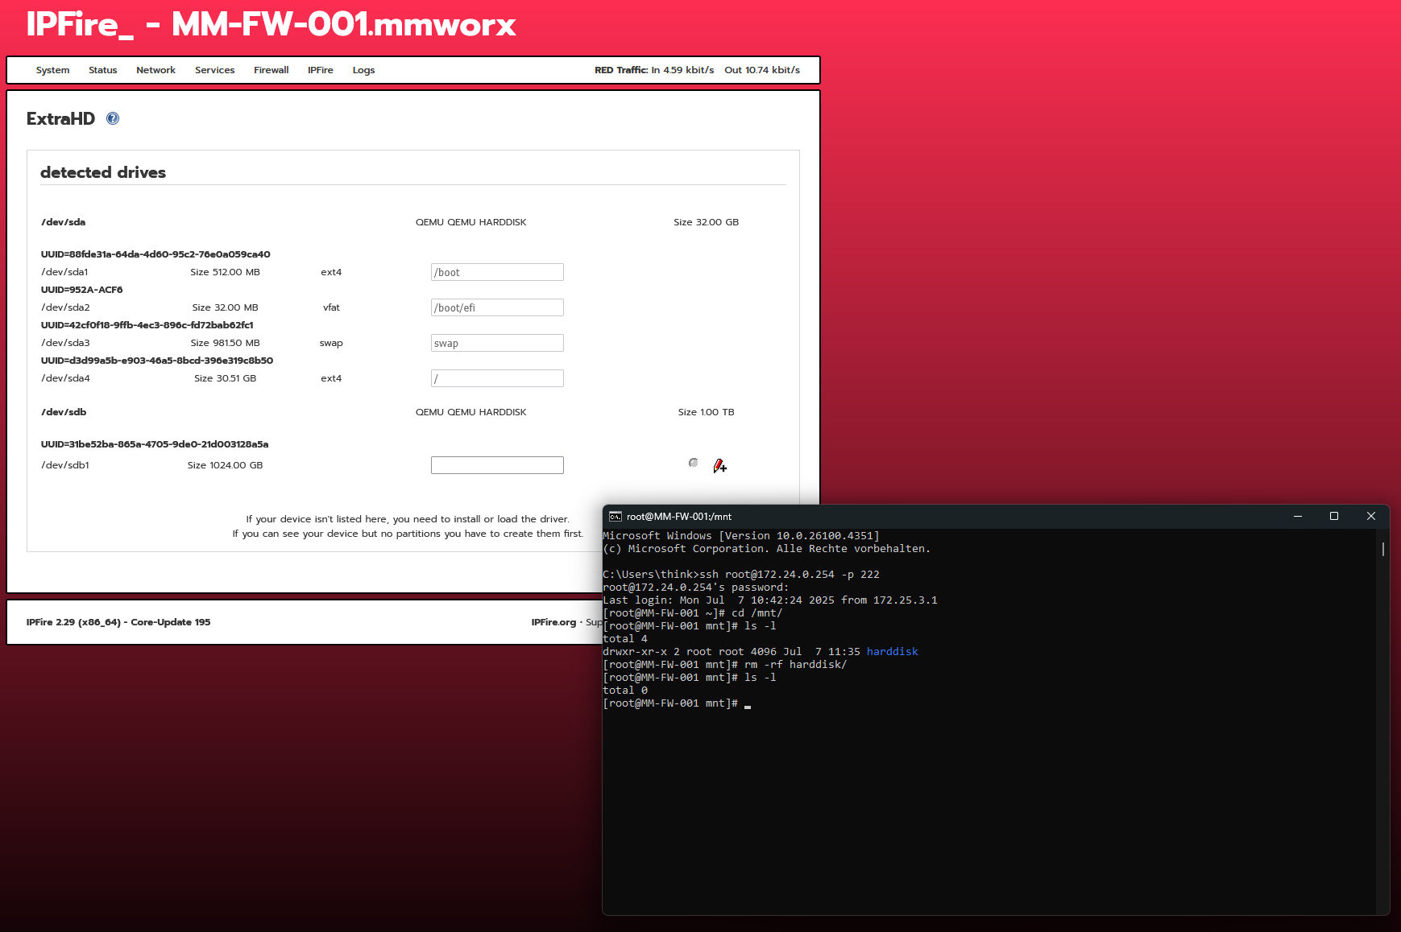Open the Services menu

click(214, 70)
